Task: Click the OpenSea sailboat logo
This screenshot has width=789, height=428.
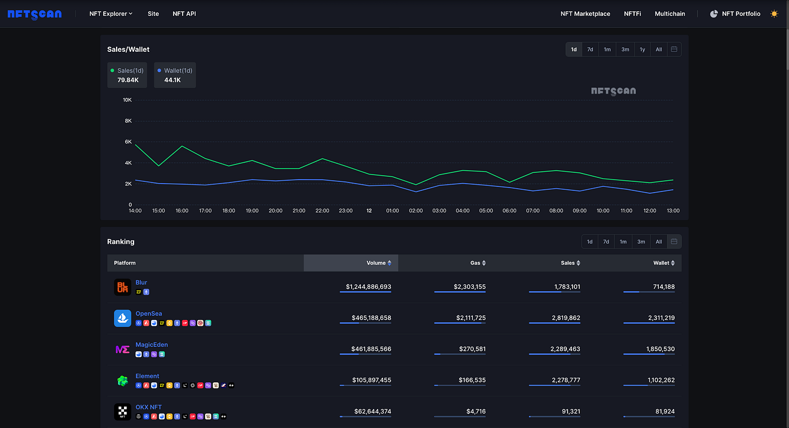Action: [122, 318]
